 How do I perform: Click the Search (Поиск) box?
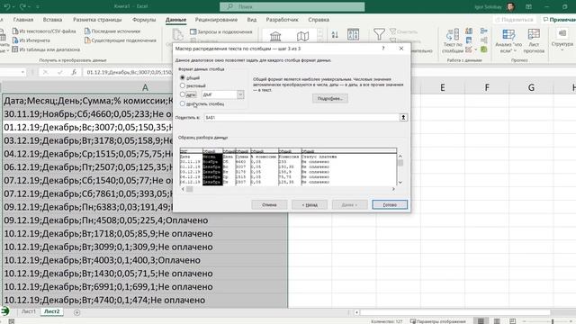292,6
